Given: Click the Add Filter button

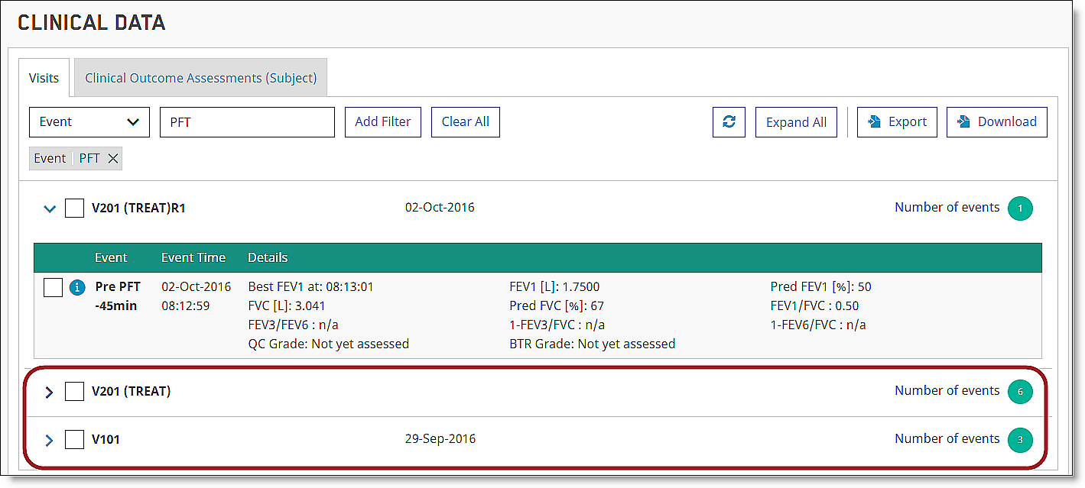Looking at the screenshot, I should (383, 122).
